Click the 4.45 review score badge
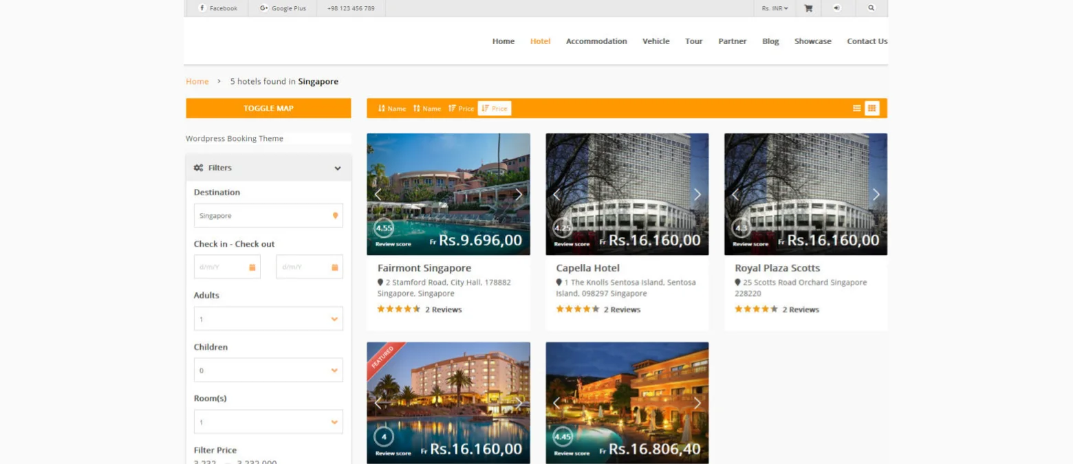This screenshot has height=464, width=1073. pyautogui.click(x=563, y=437)
